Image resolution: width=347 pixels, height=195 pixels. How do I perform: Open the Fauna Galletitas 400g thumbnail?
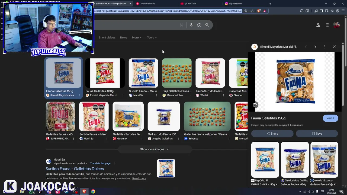(x=105, y=73)
